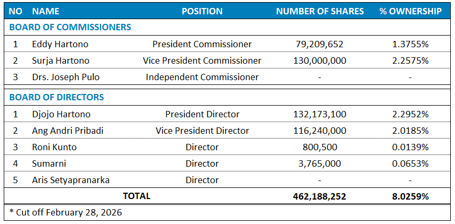Select the BOARD OF COMMISSIONERS section heading
This screenshot has width=455, height=224.
70,27
